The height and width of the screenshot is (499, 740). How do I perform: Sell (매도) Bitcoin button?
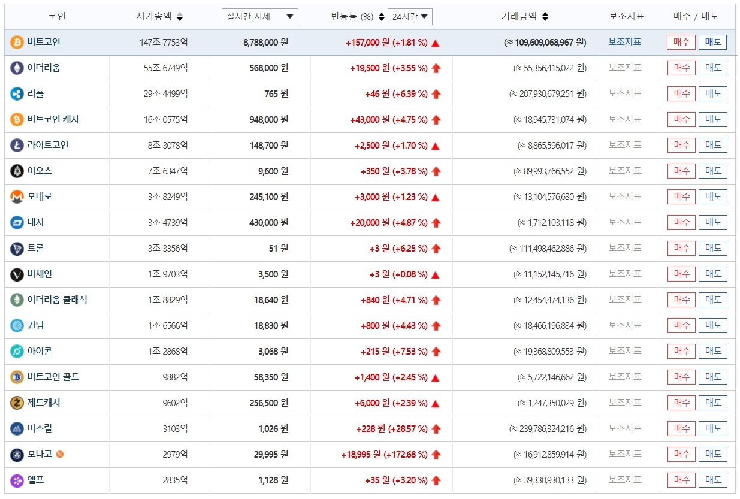click(x=713, y=42)
